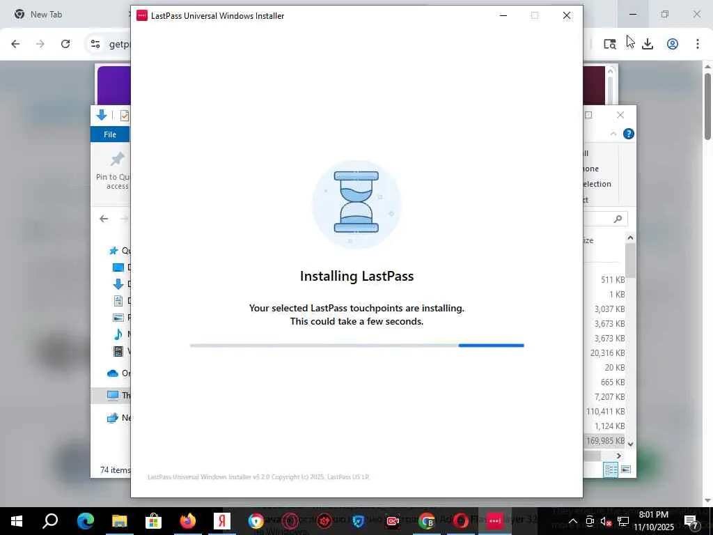Screen dimensions: 713x535
Task: Go back in Chrome
Action: (x=15, y=44)
